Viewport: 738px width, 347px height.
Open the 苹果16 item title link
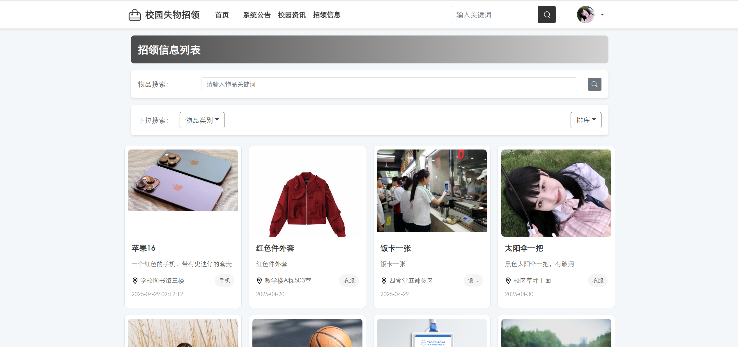[144, 248]
